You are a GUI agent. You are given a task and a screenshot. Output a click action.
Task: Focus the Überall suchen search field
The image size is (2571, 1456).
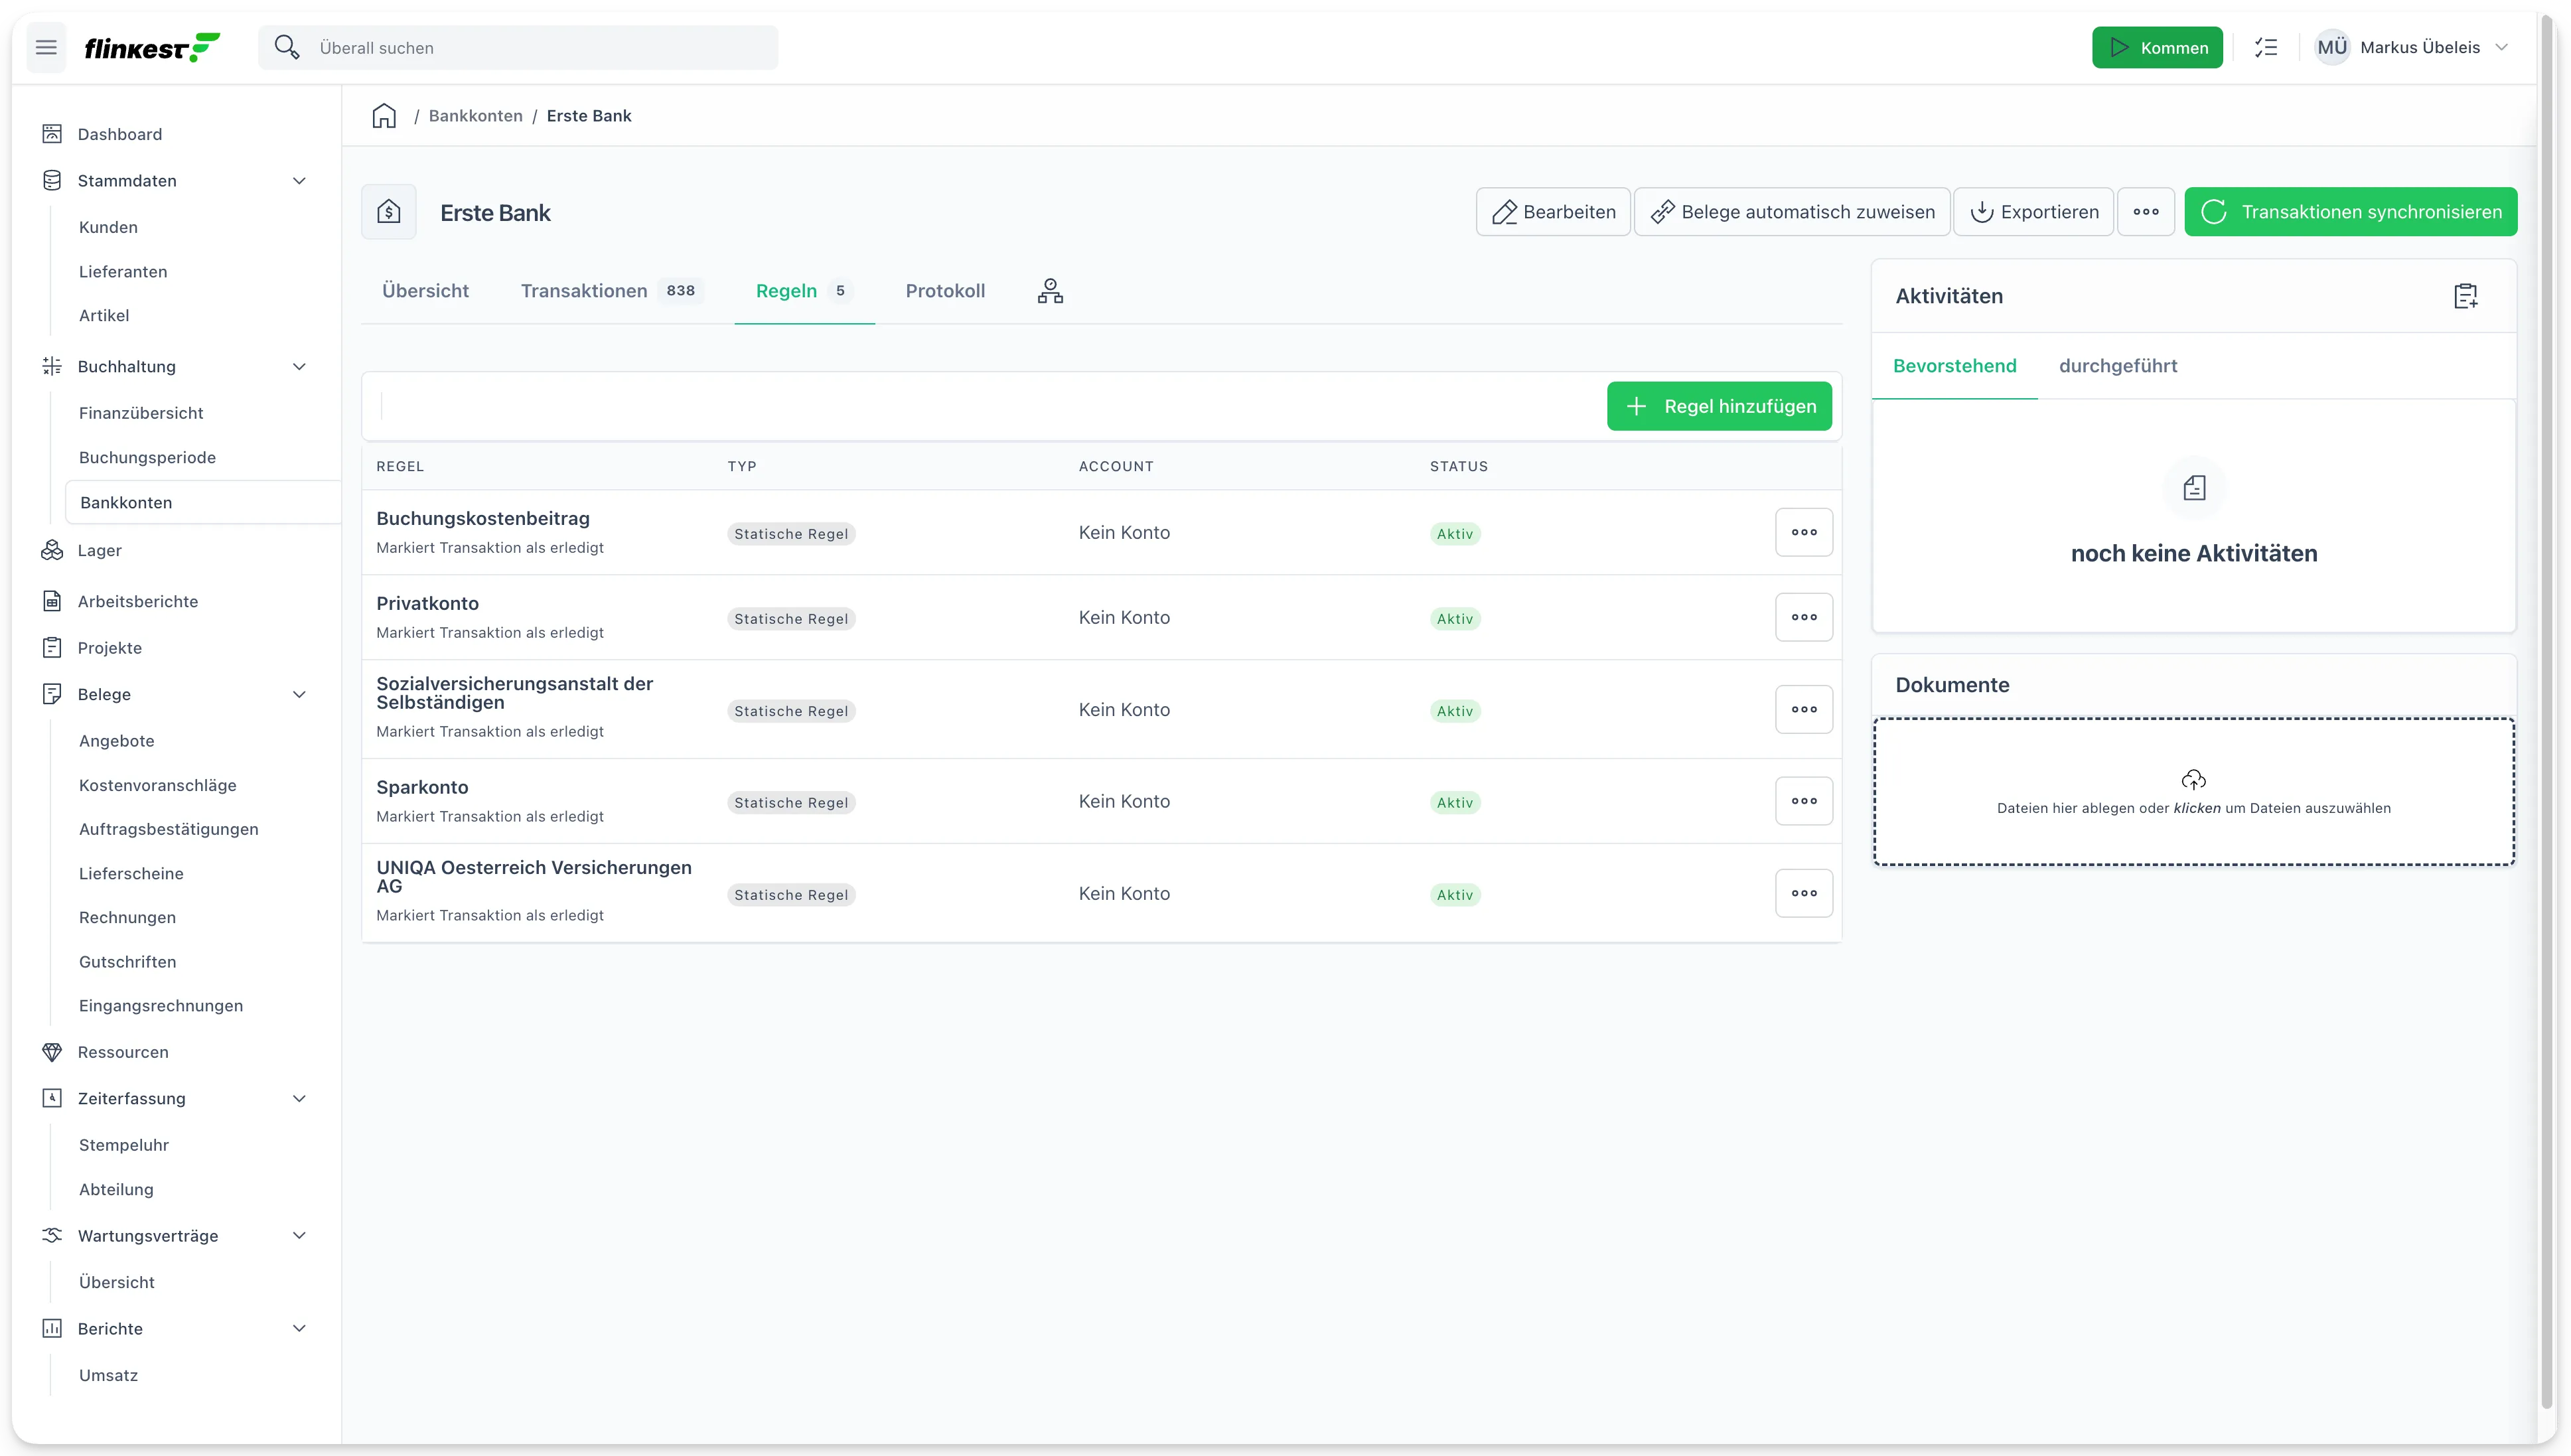[x=518, y=47]
